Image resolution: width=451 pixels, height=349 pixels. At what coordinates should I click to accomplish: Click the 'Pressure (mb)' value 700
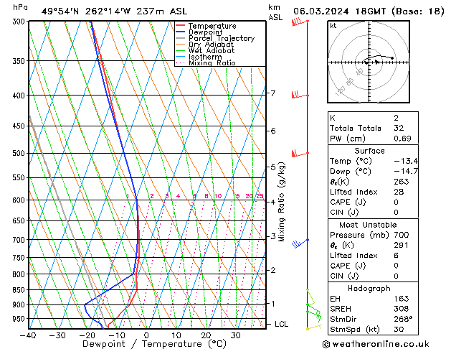[402, 235]
